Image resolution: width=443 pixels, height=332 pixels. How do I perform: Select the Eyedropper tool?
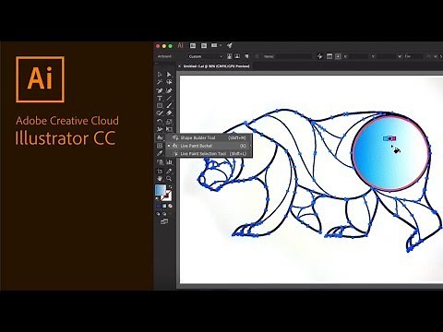[160, 153]
